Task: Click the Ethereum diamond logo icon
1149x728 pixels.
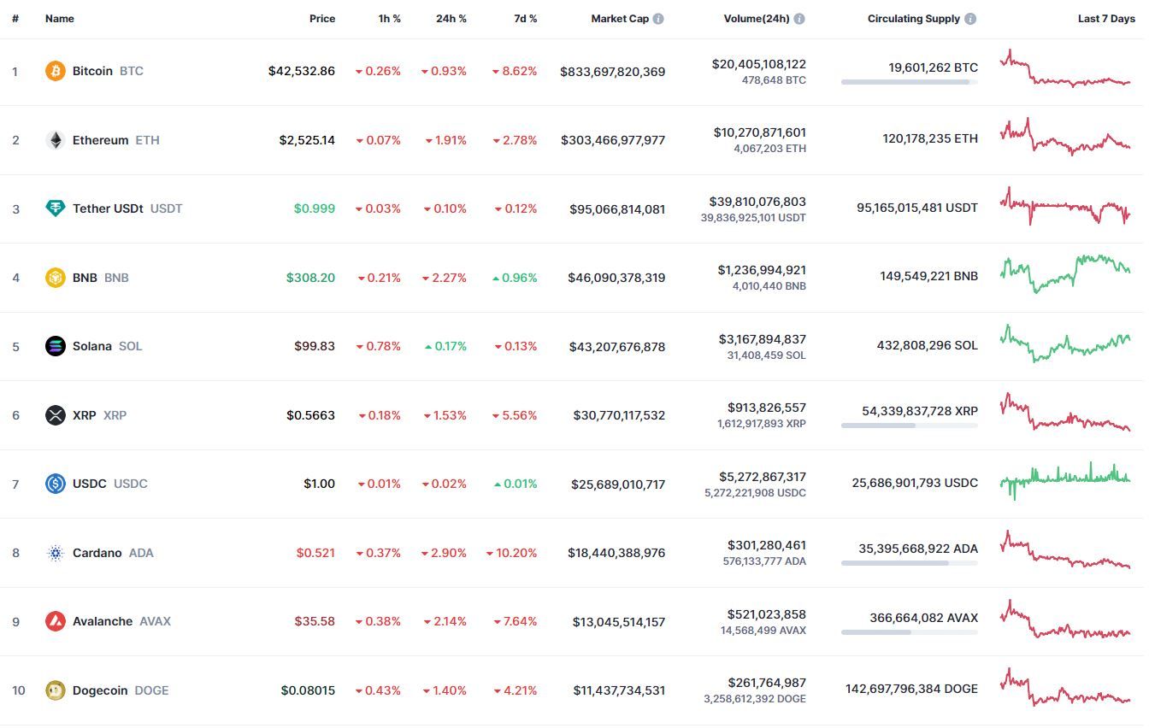Action: [x=56, y=140]
